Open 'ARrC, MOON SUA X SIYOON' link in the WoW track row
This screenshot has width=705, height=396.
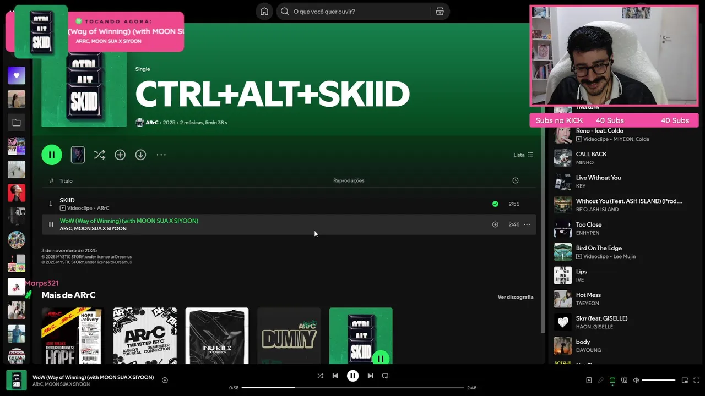(x=93, y=228)
